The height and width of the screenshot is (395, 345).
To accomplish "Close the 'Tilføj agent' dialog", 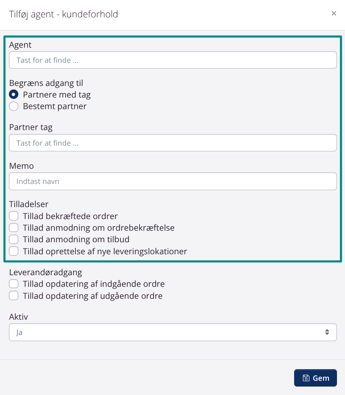I will pos(334,14).
